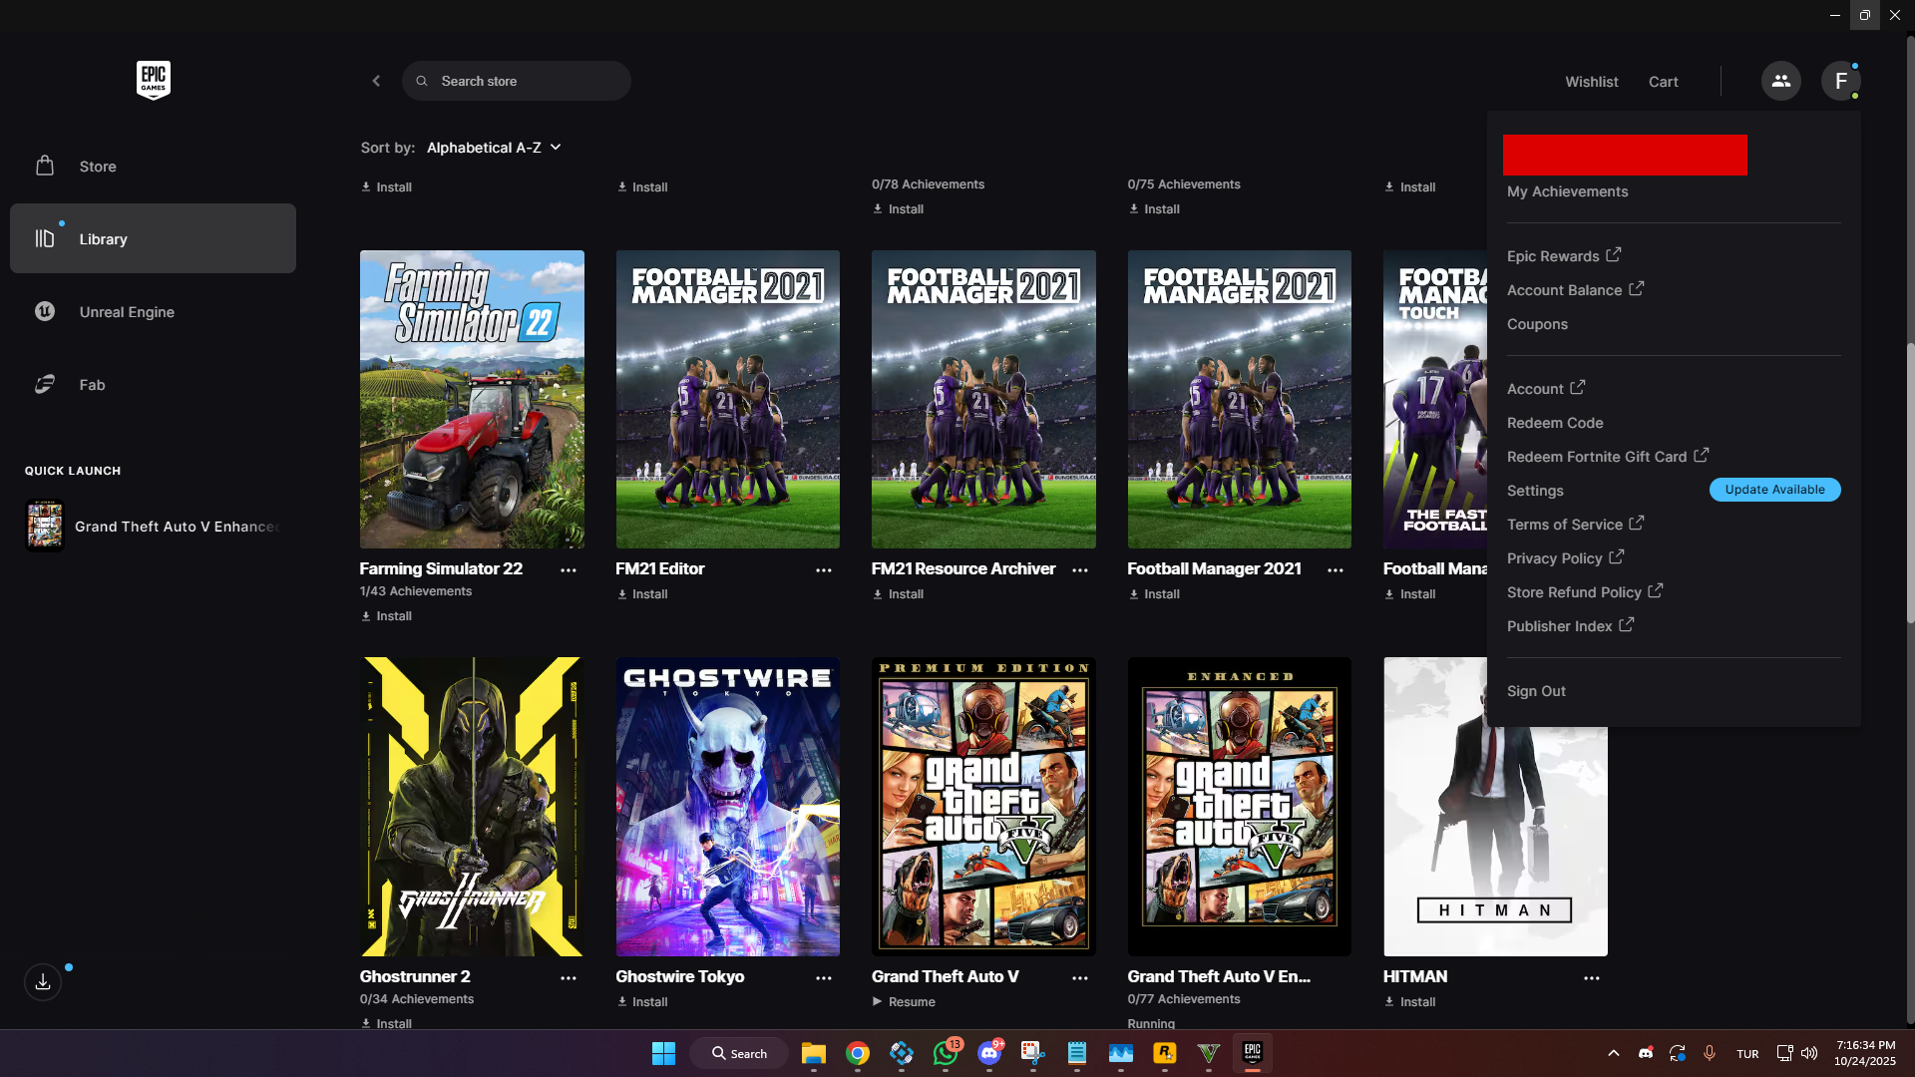Click the Update Available button
1915x1077 pixels.
[x=1774, y=490]
